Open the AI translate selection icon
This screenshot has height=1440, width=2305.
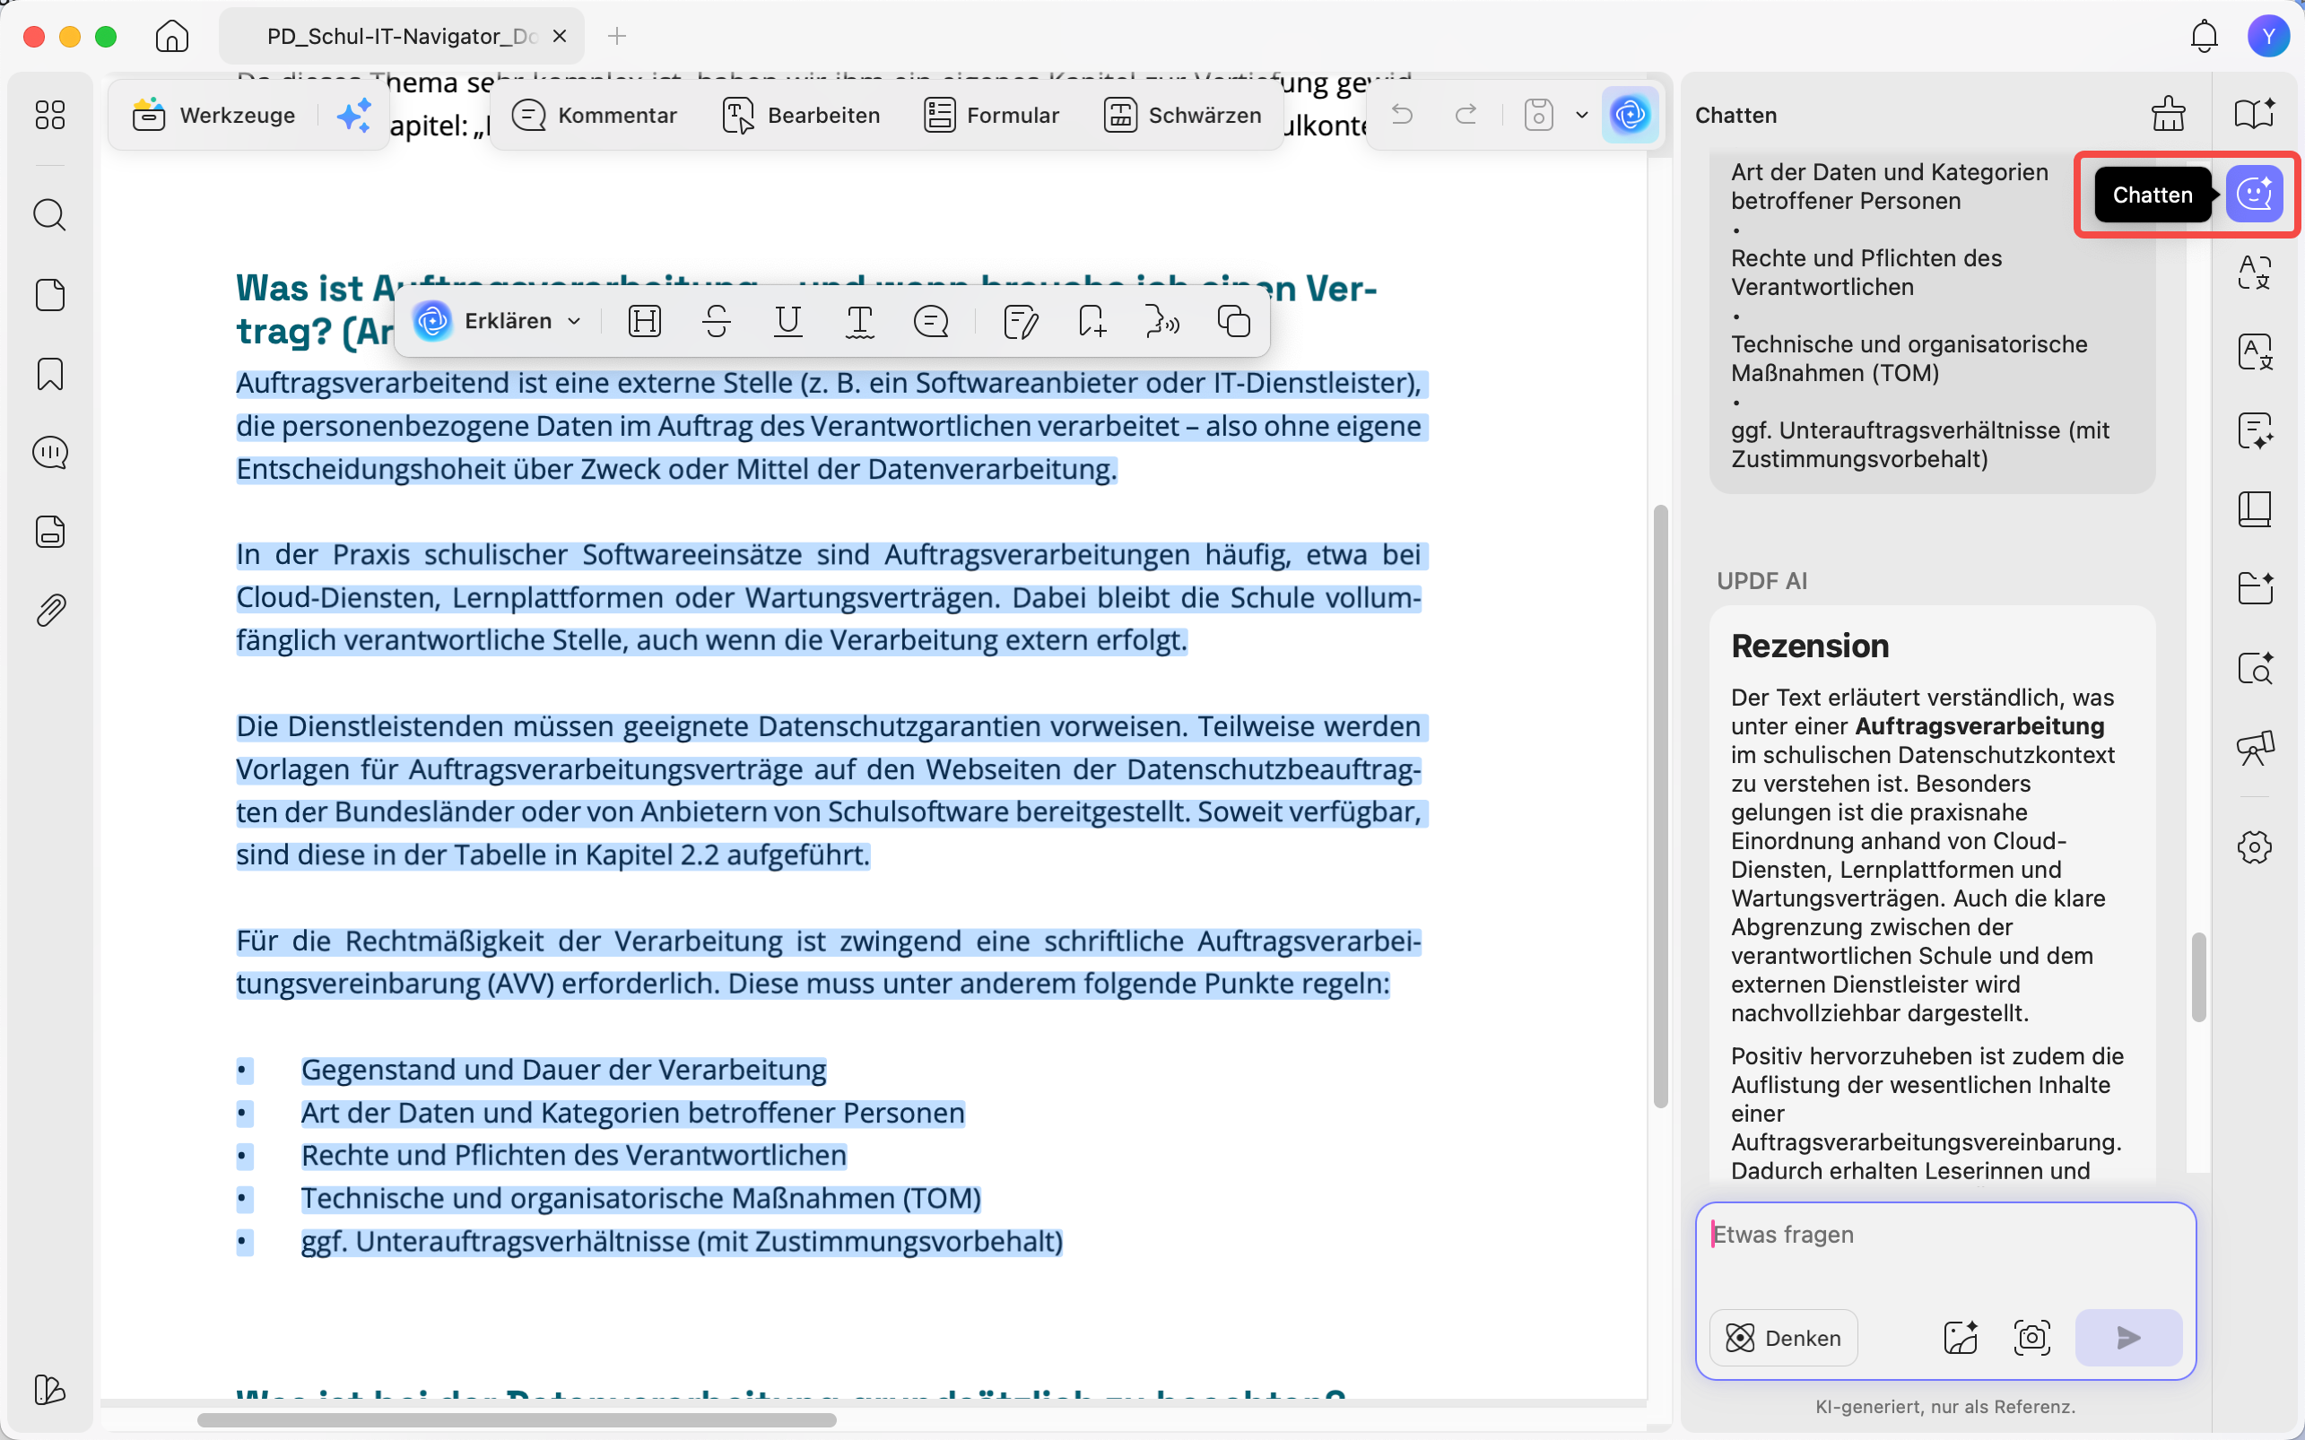pyautogui.click(x=2255, y=273)
